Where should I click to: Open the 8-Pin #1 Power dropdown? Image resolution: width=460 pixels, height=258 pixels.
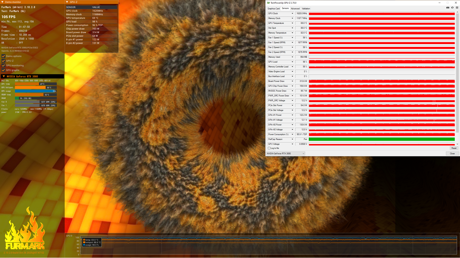[292, 115]
